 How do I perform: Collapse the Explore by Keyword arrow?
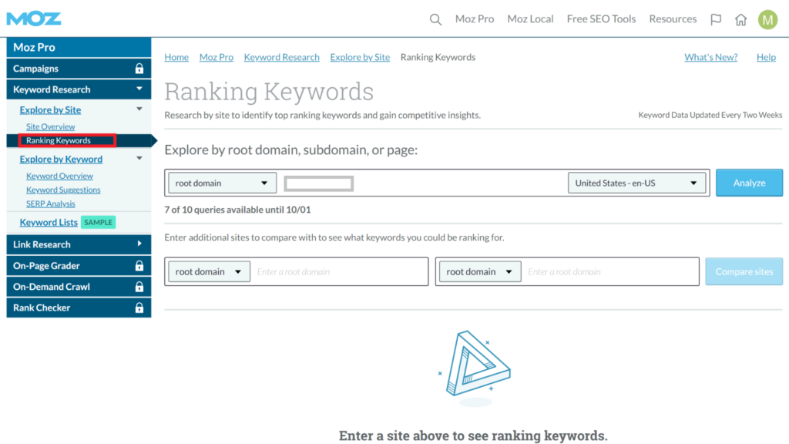click(x=139, y=159)
